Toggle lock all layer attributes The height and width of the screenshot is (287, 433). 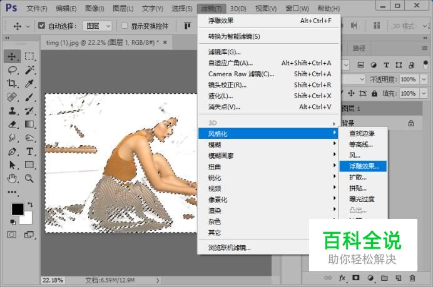pos(374,94)
